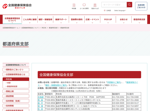This screenshot has height=111, width=150.
Task: Click the 仙台パークビル address cell
Action: coord(84,106)
